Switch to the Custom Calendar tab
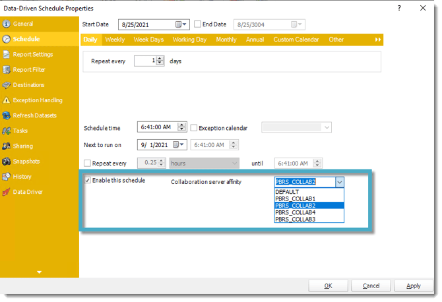 [x=296, y=40]
